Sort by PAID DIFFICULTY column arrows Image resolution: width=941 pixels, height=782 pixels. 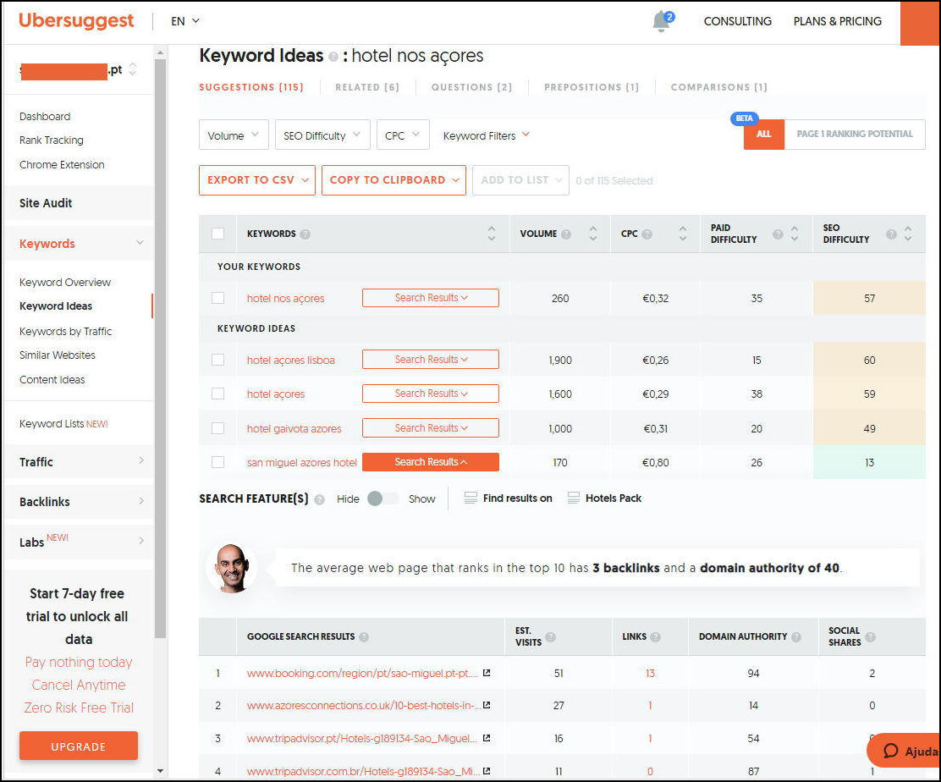[x=795, y=234]
